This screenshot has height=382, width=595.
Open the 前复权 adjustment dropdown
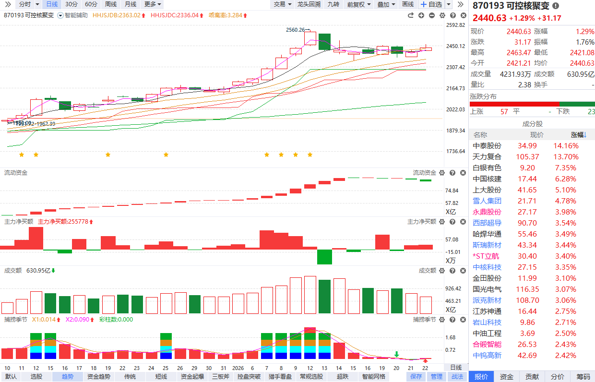358,4
